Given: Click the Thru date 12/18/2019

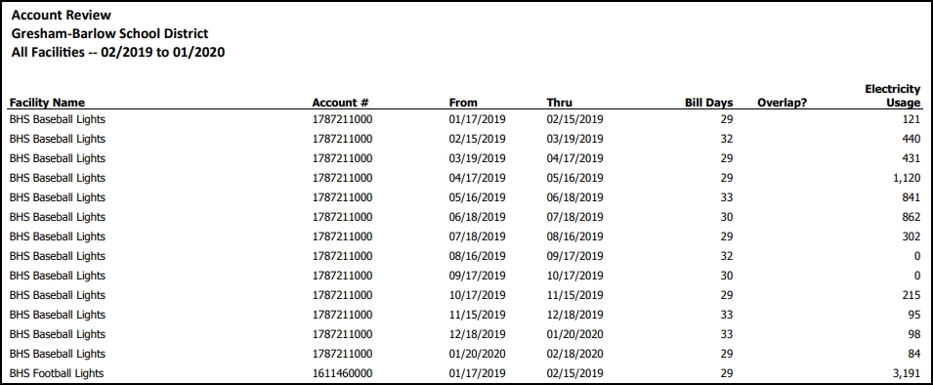Looking at the screenshot, I should coord(574,315).
